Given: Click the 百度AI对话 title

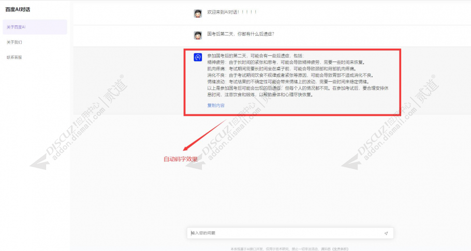Looking at the screenshot, I should coord(18,10).
